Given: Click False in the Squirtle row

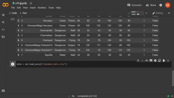Looking at the screenshot, I should click(x=155, y=55).
